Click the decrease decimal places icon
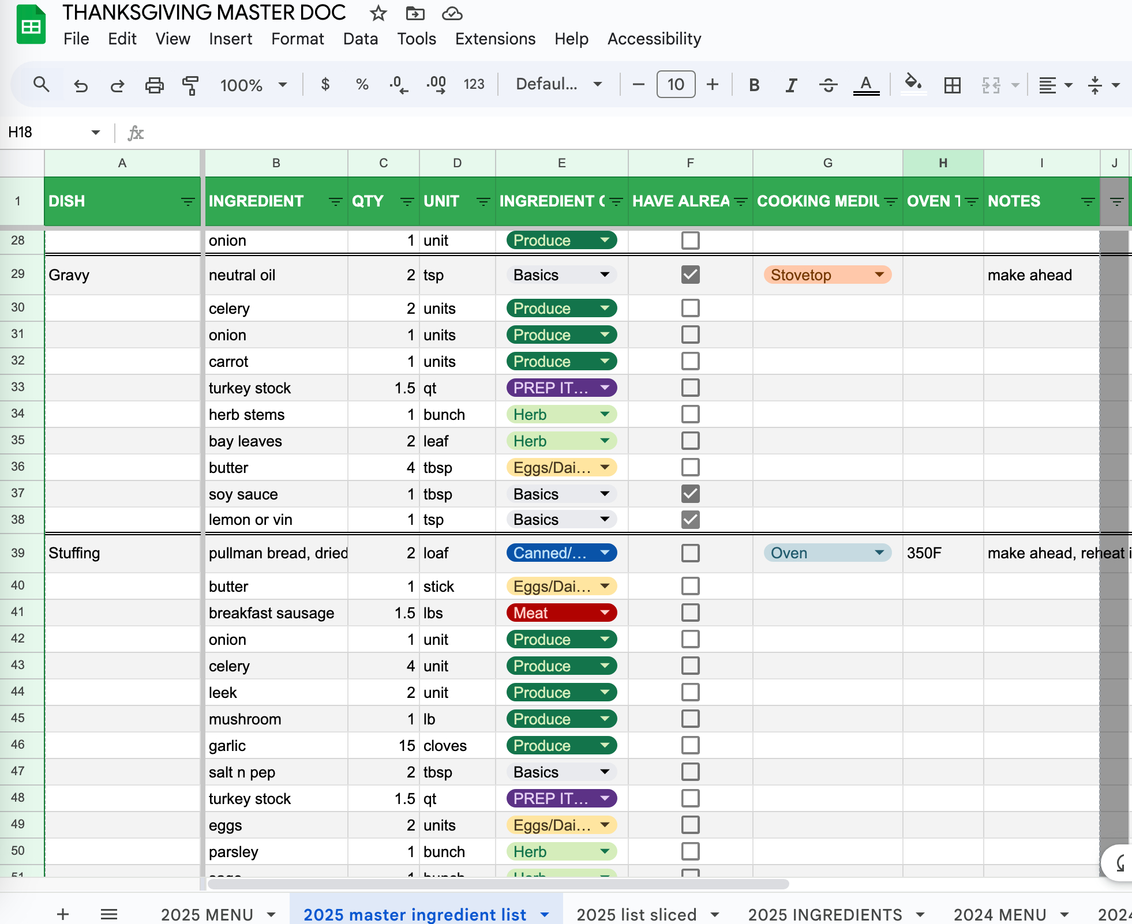This screenshot has width=1132, height=924. [398, 85]
